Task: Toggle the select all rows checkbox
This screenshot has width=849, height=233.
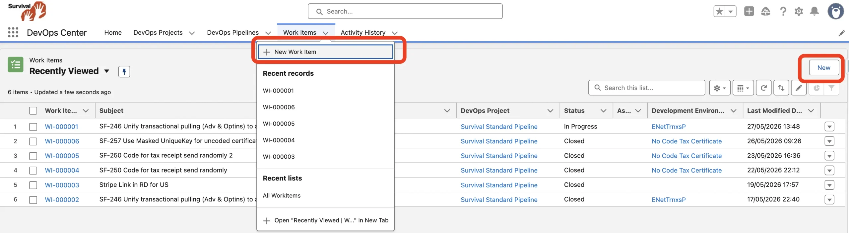Action: coord(33,111)
